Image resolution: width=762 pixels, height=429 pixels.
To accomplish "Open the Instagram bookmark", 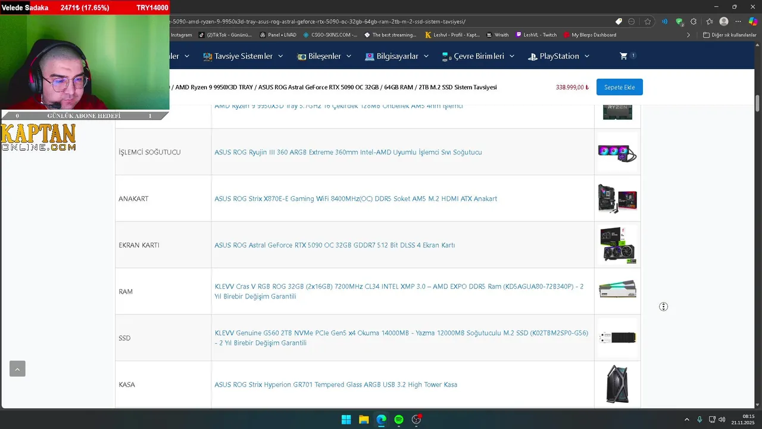I will (x=181, y=35).
